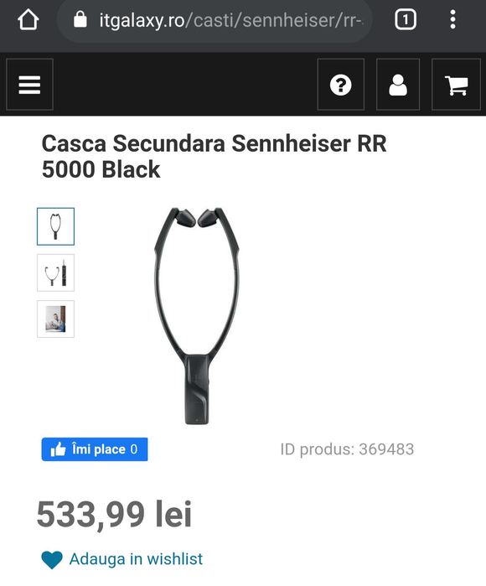486x586 pixels.
Task: Click the wishlist heart icon
Action: tap(52, 560)
